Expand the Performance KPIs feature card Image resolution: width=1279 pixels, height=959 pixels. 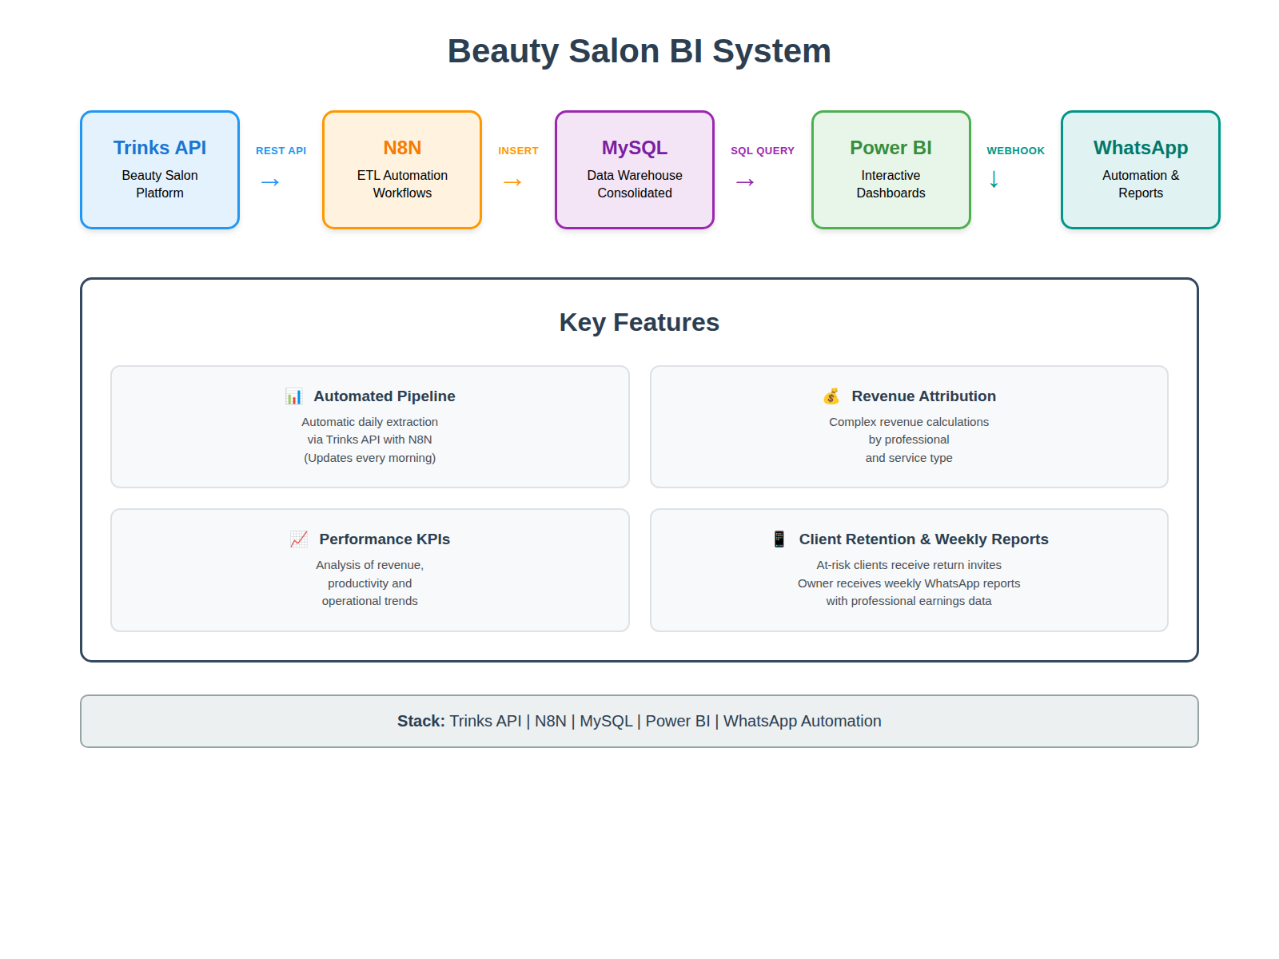[369, 569]
